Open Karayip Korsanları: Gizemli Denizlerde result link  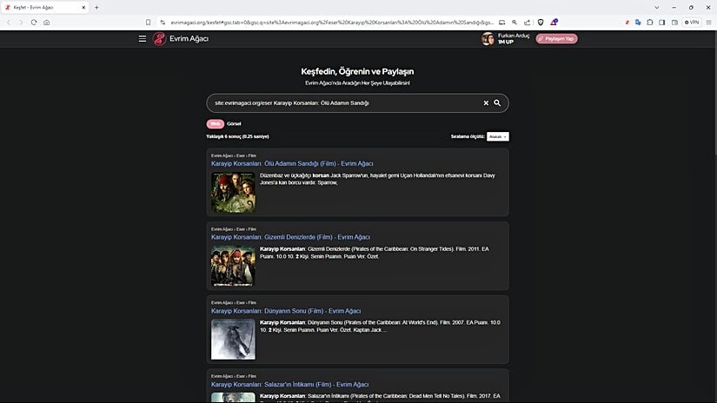[x=290, y=237]
